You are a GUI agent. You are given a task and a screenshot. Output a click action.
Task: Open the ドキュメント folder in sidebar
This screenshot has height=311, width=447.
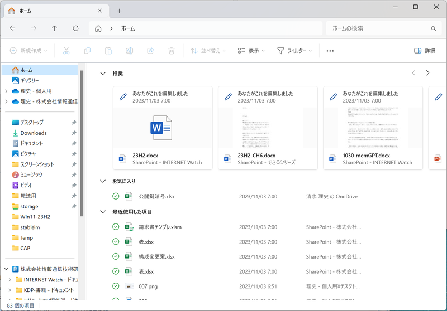click(x=27, y=143)
